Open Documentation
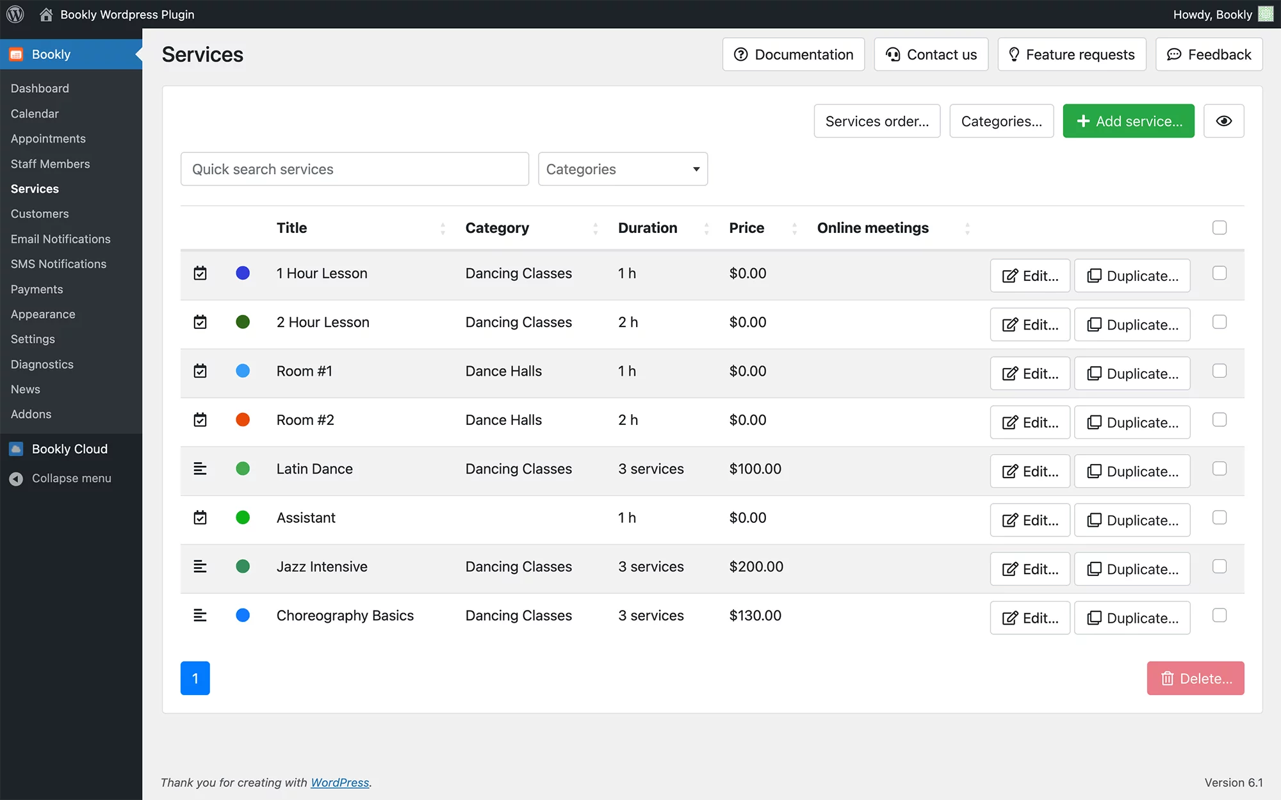Screen dimensions: 1281x800 point(794,54)
